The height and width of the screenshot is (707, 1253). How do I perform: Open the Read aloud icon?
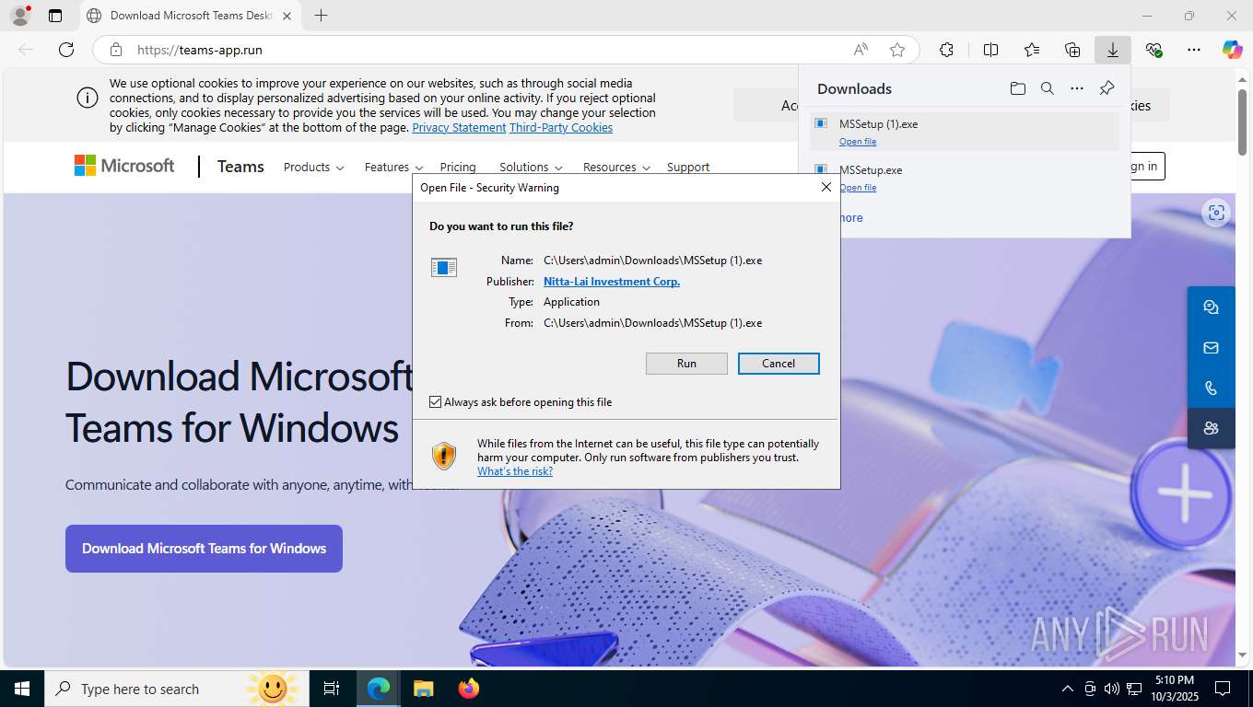[860, 50]
